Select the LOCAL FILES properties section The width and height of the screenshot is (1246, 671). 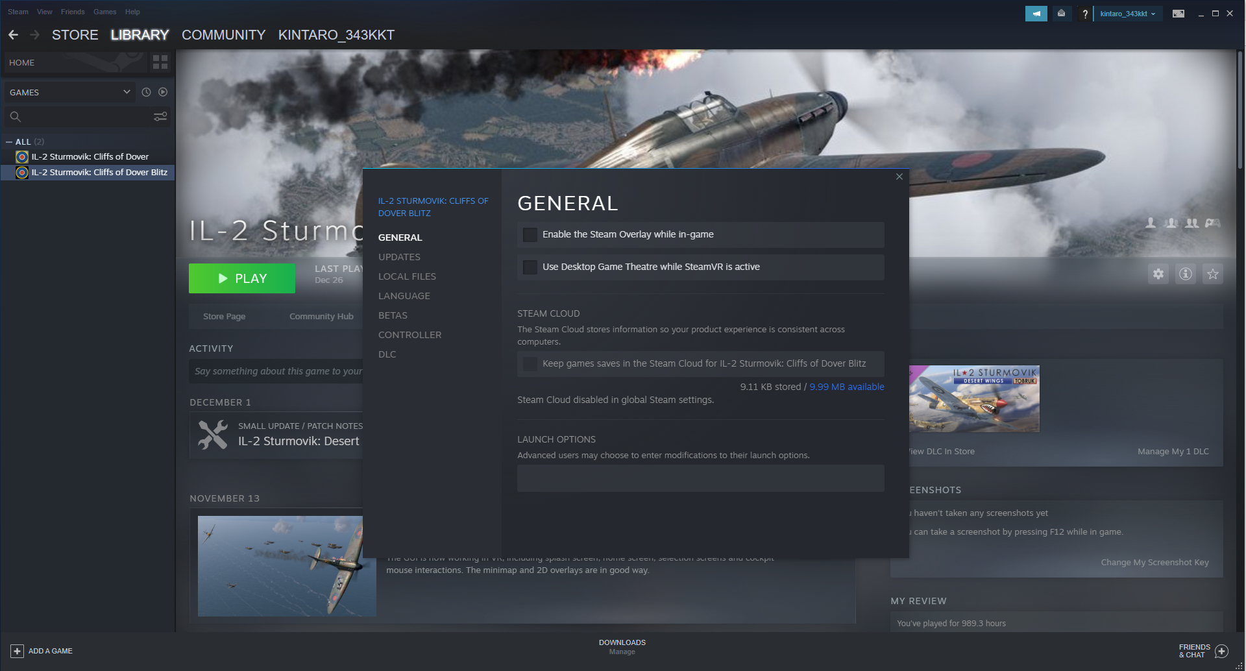pyautogui.click(x=407, y=276)
